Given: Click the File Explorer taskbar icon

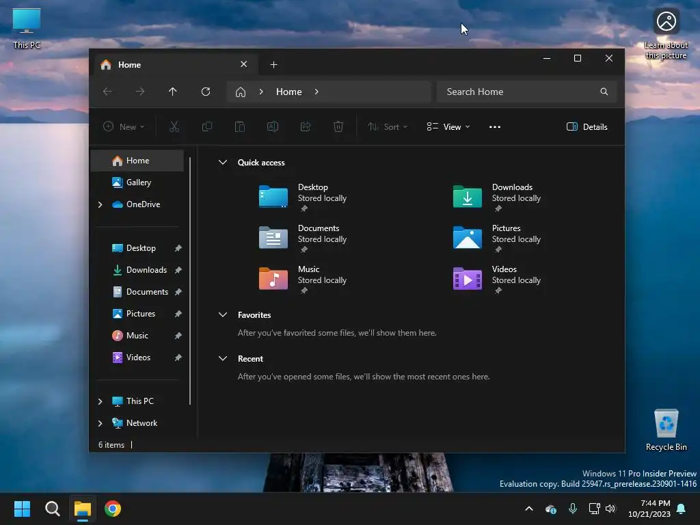Looking at the screenshot, I should (x=83, y=509).
